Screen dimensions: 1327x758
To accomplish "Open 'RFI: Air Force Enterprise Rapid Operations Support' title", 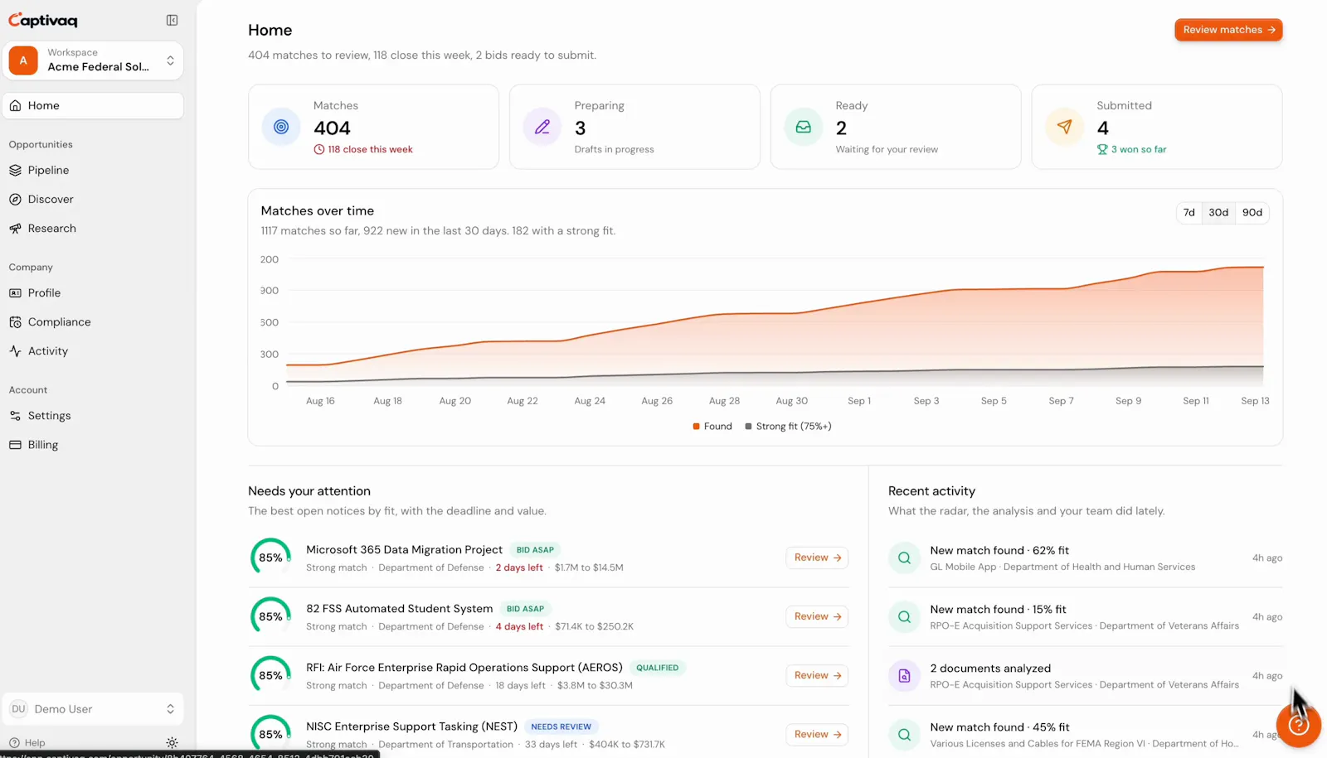I will (x=464, y=667).
